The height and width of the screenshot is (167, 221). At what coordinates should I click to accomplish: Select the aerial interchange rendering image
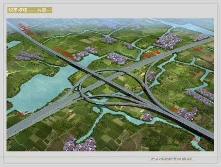(110, 85)
